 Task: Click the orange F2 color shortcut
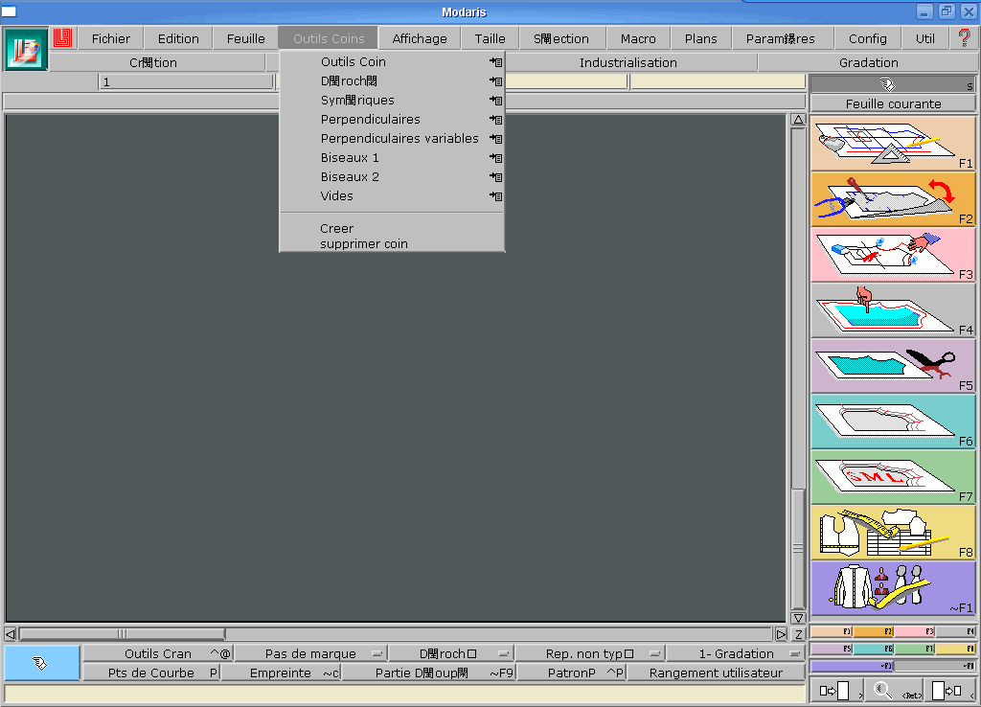[x=873, y=632]
